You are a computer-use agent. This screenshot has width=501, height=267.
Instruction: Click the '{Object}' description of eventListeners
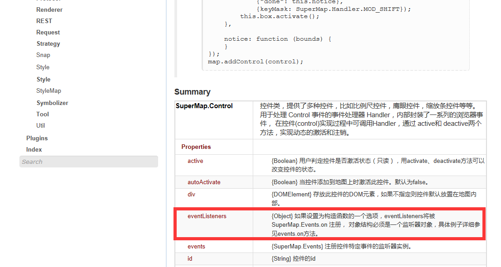click(x=376, y=225)
